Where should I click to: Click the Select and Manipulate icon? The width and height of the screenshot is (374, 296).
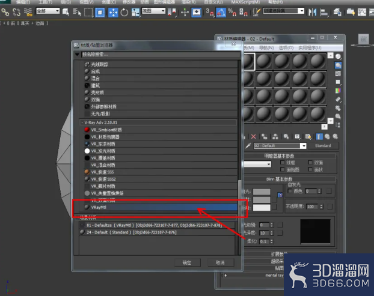185,12
